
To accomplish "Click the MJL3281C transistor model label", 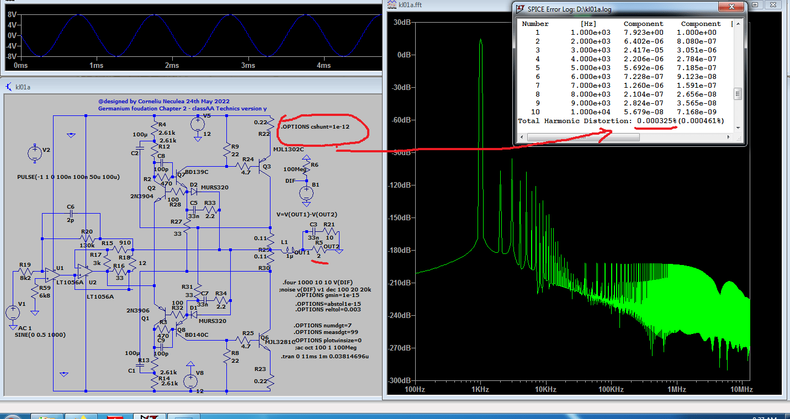I will click(x=280, y=342).
